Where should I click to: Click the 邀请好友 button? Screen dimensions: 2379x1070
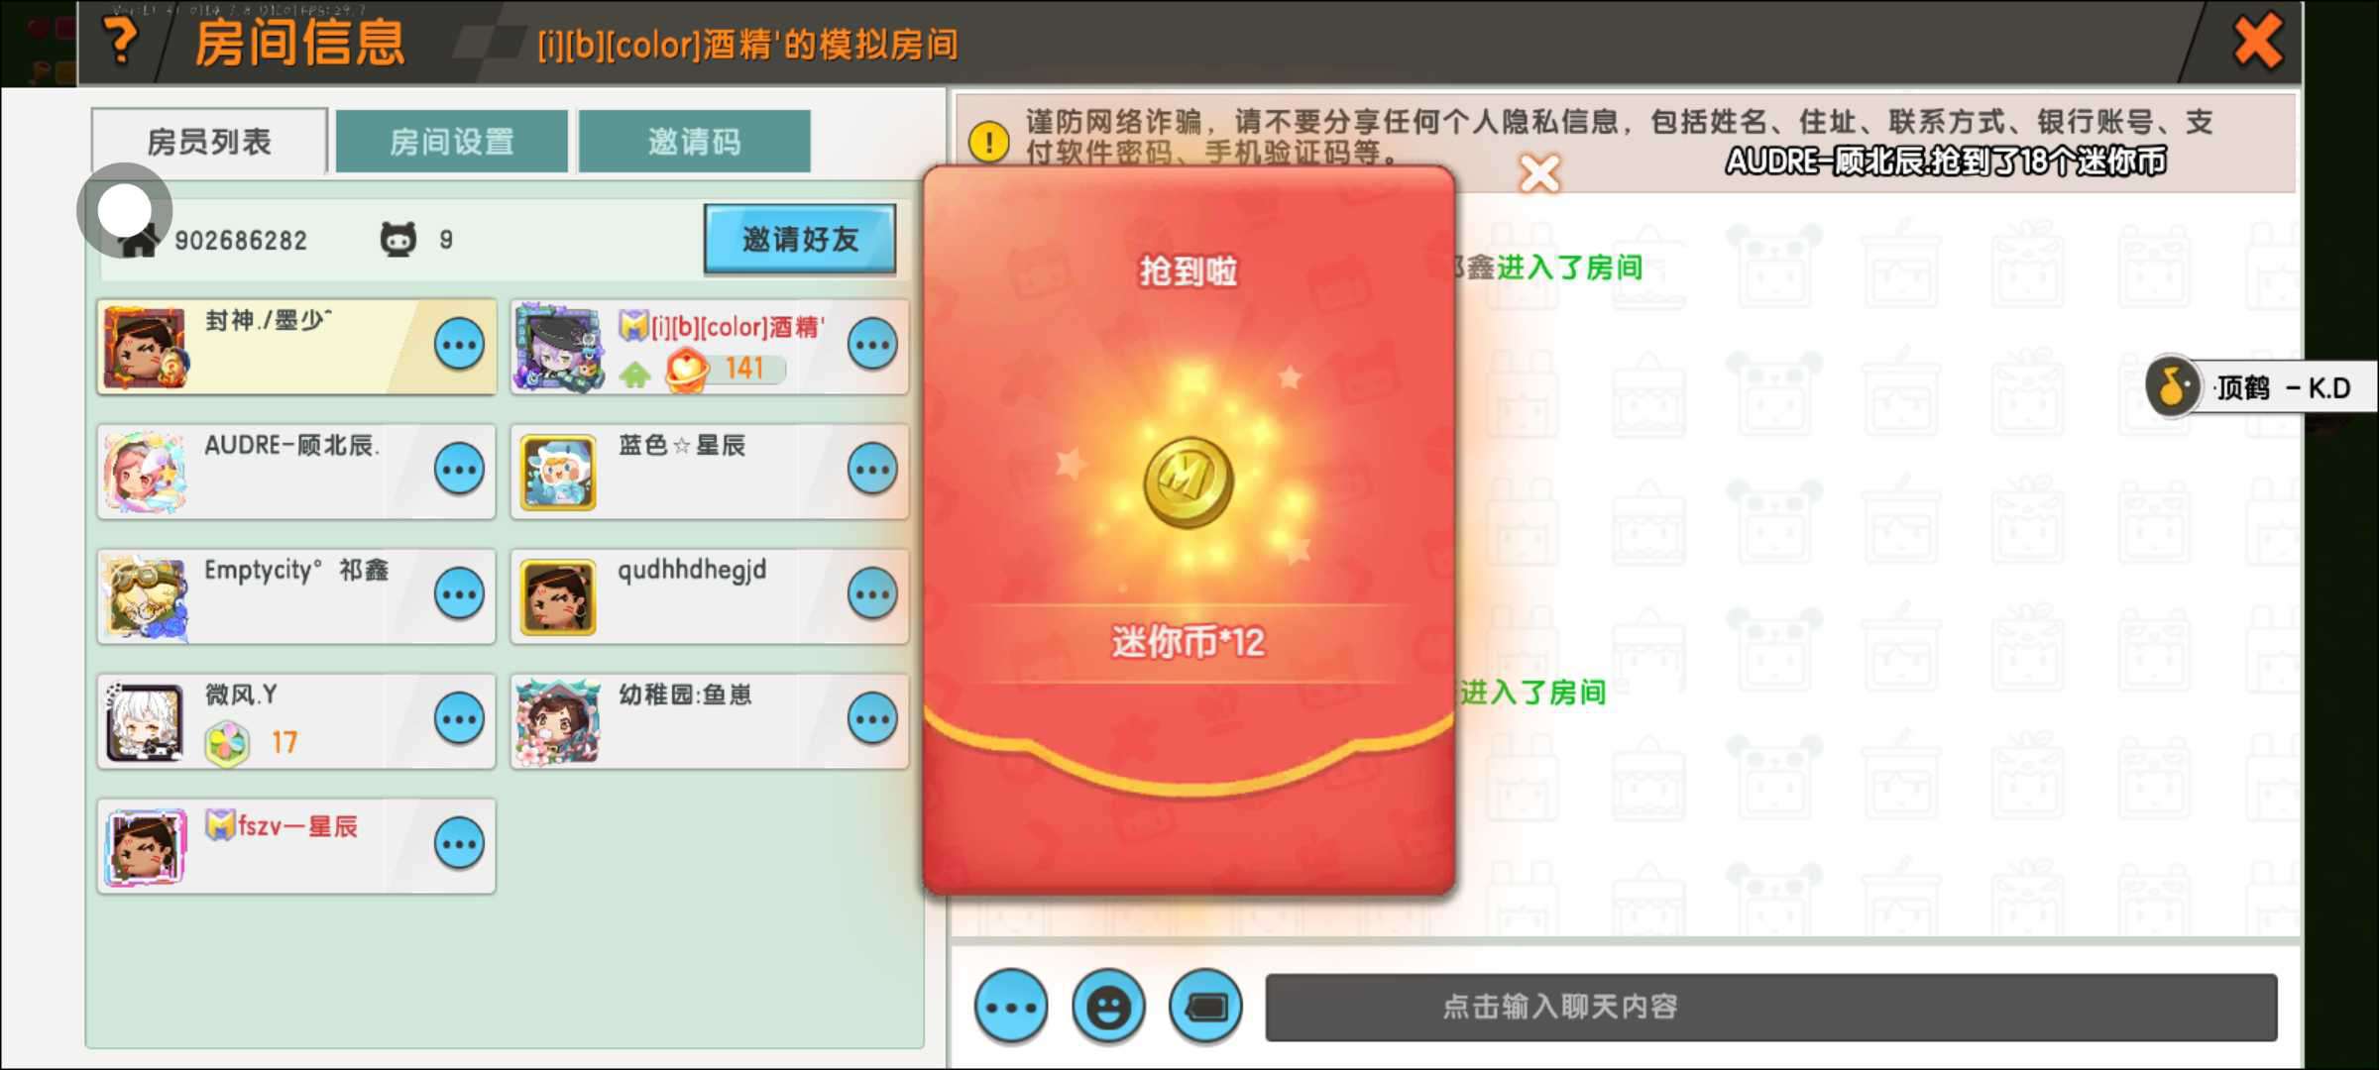800,239
